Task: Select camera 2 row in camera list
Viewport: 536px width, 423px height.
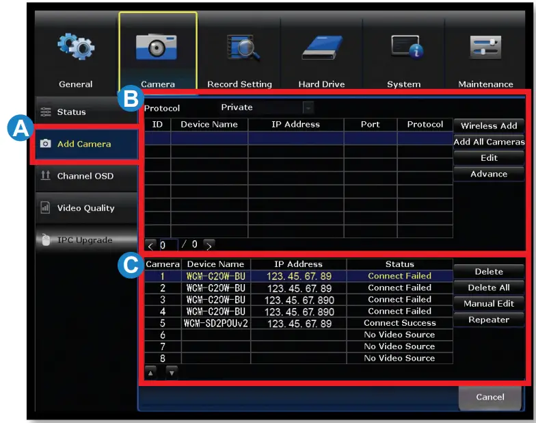Action: click(299, 287)
